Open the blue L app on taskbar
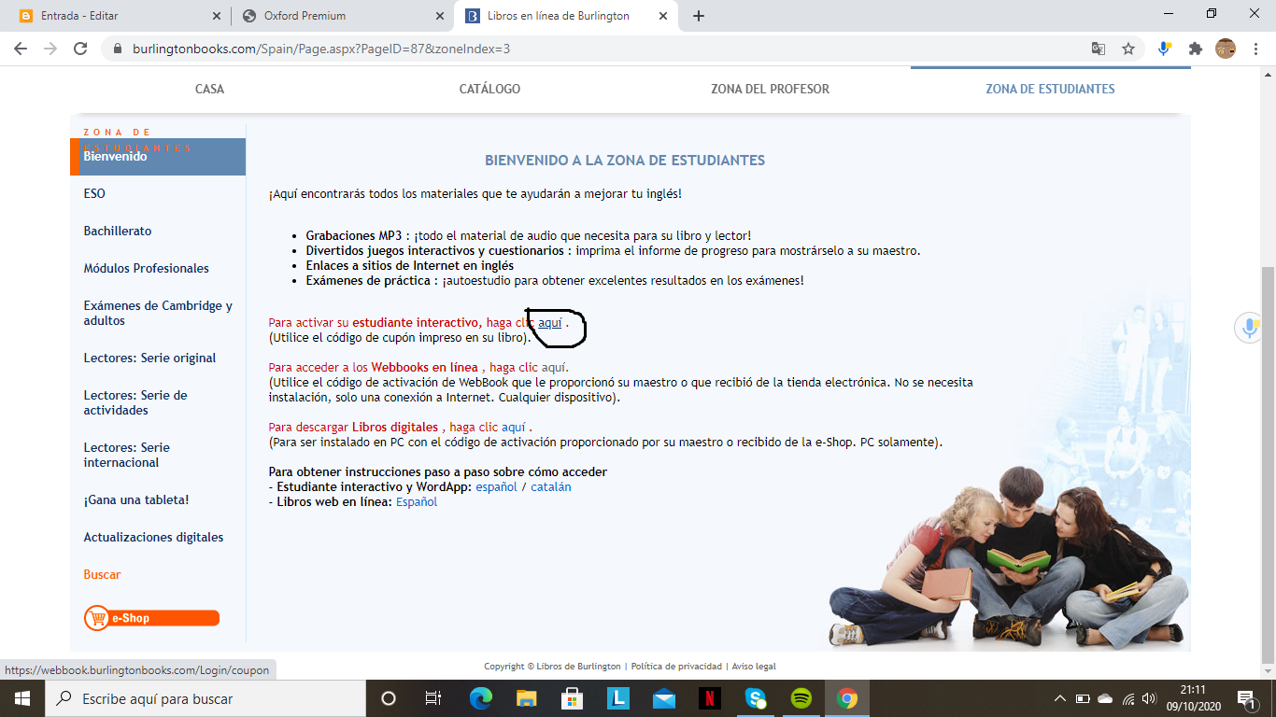 618,698
